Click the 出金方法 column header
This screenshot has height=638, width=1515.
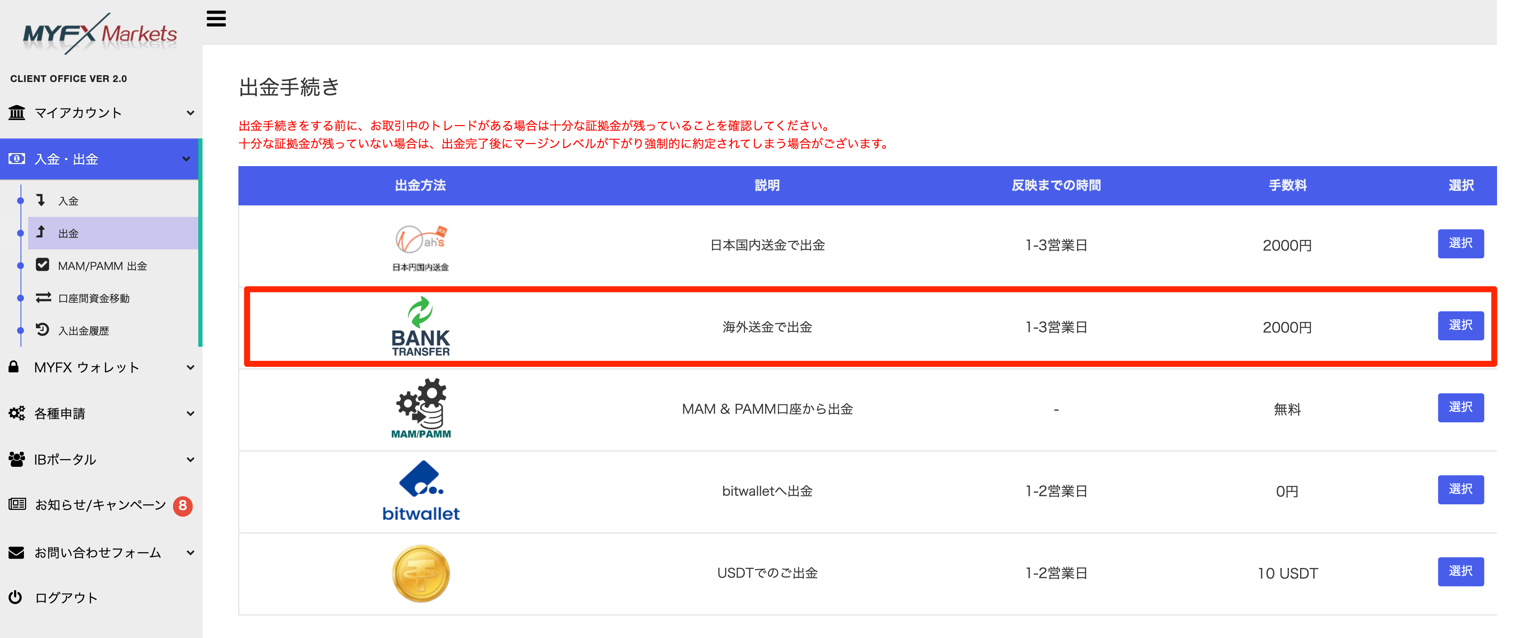420,185
